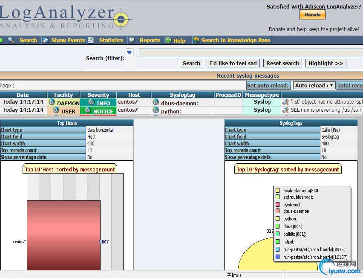The height and width of the screenshot is (278, 363).
Task: Click globe icon beside DAEMON facility
Action: tap(52, 102)
